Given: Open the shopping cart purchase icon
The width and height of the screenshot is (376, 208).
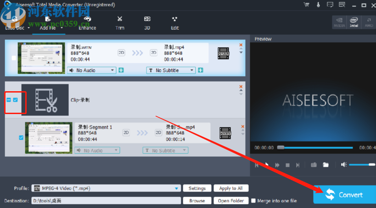Looking at the screenshot, I should [x=307, y=5].
